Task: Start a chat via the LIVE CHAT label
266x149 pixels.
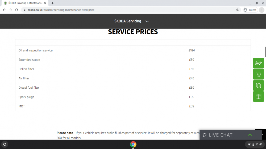Action: pyautogui.click(x=221, y=135)
